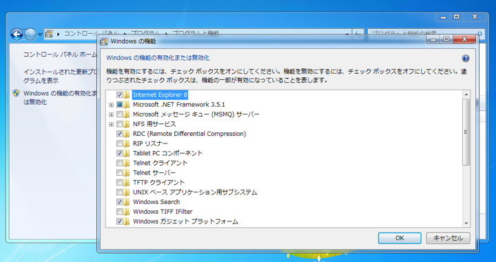Open the help icon in Windows の機能 dialog

(465, 59)
